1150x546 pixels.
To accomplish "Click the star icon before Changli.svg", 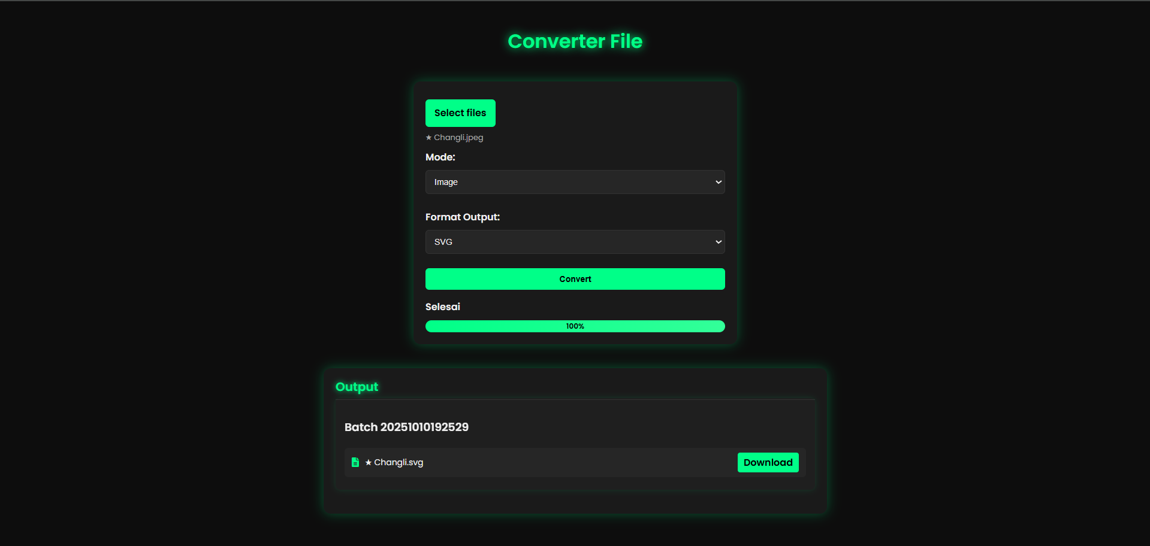I will point(367,462).
